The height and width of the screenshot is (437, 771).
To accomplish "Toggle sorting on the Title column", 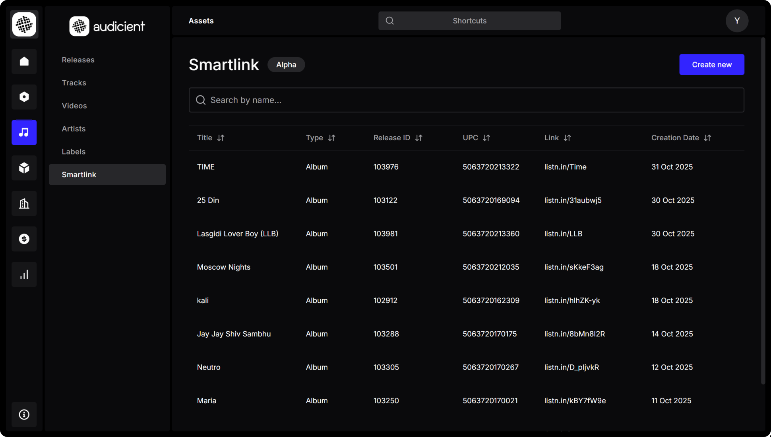I will [221, 138].
